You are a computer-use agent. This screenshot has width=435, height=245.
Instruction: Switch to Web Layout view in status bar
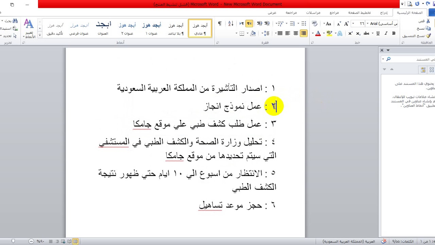[64, 242]
